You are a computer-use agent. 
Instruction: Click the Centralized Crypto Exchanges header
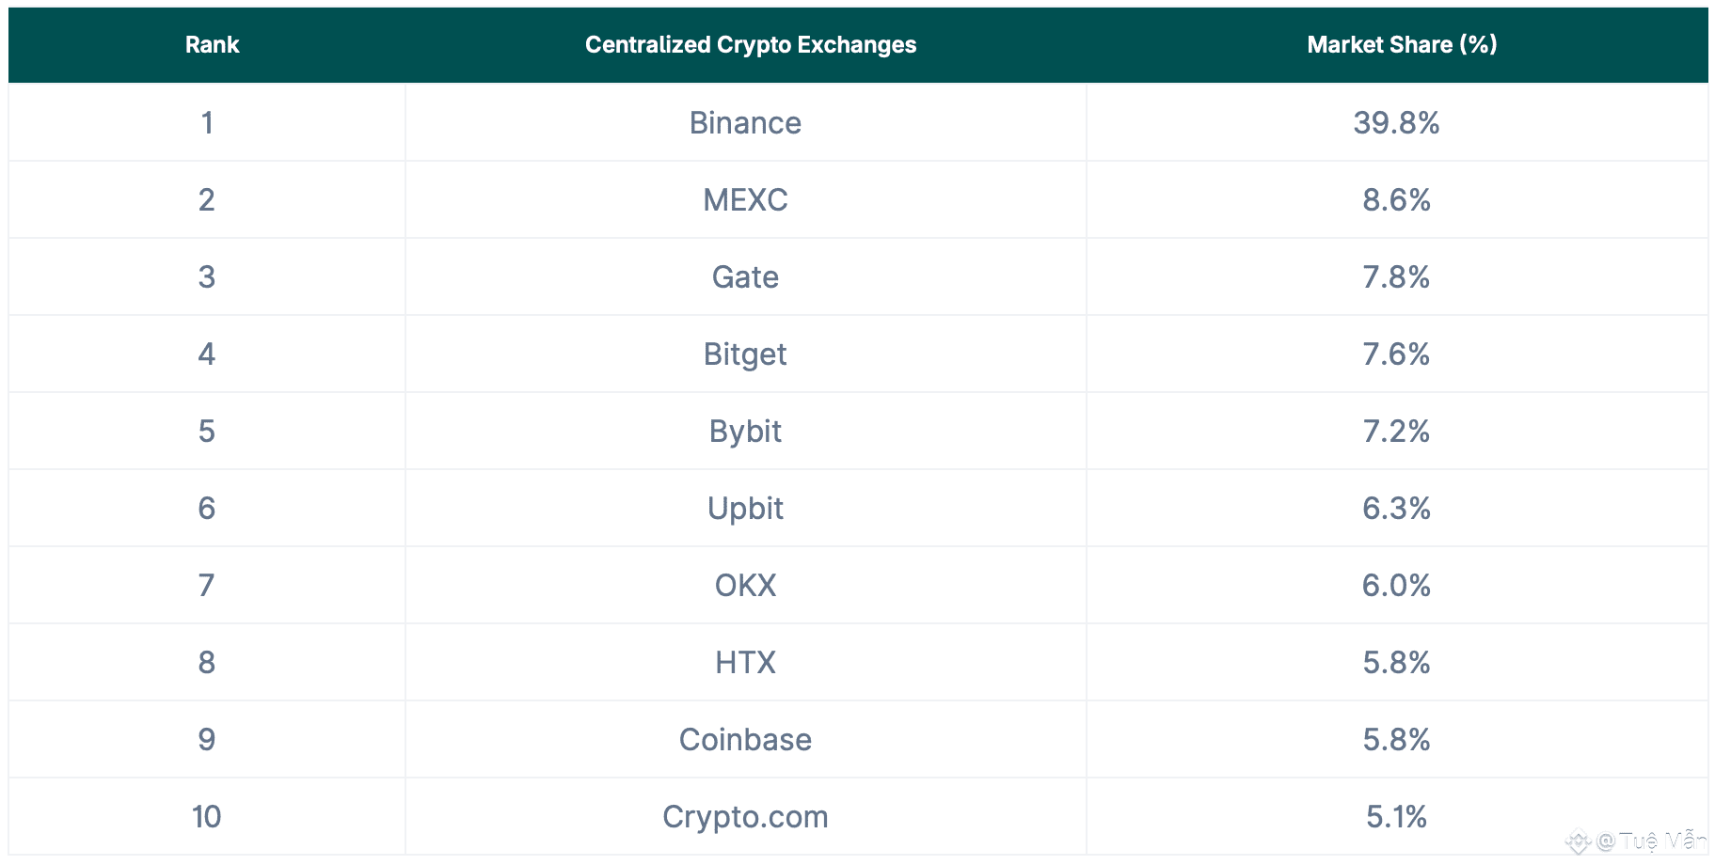tap(750, 45)
